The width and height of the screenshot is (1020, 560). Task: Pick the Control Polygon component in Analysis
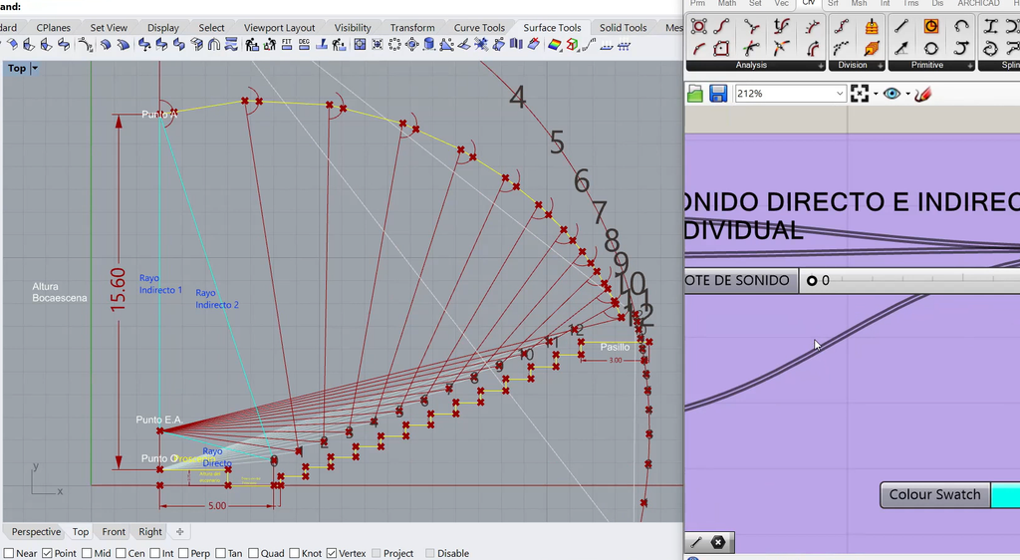pyautogui.click(x=699, y=27)
